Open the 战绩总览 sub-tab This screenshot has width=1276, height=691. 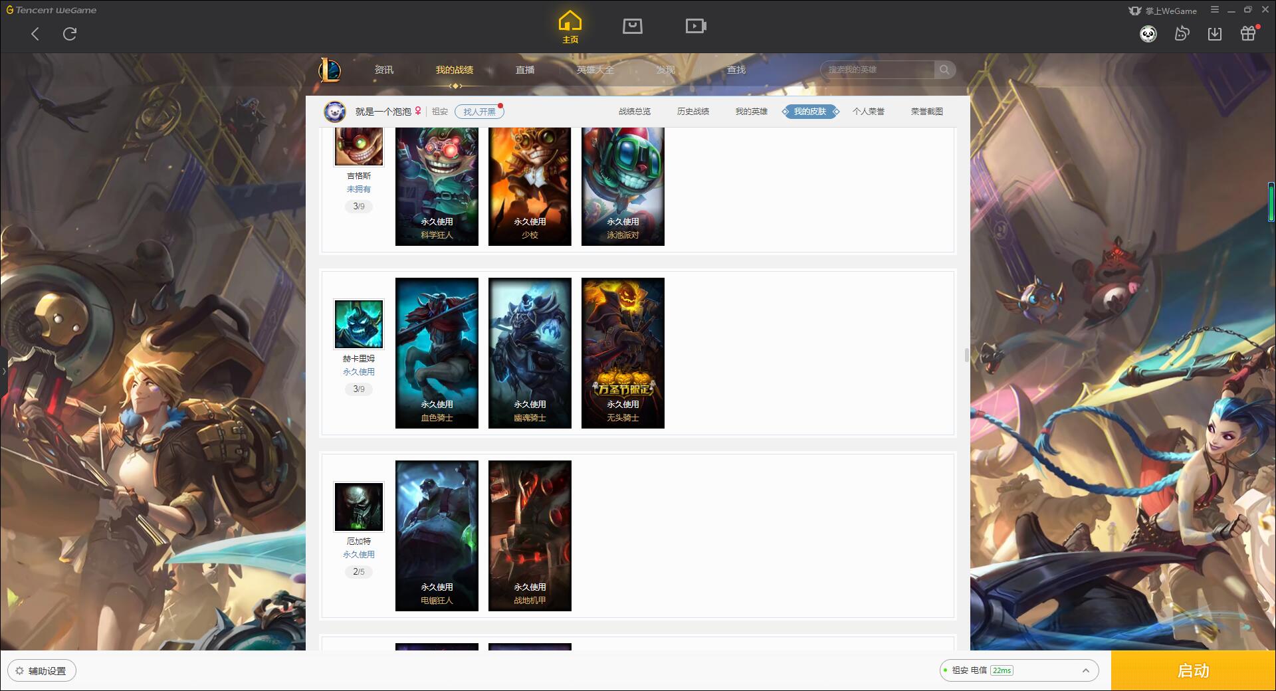point(635,112)
